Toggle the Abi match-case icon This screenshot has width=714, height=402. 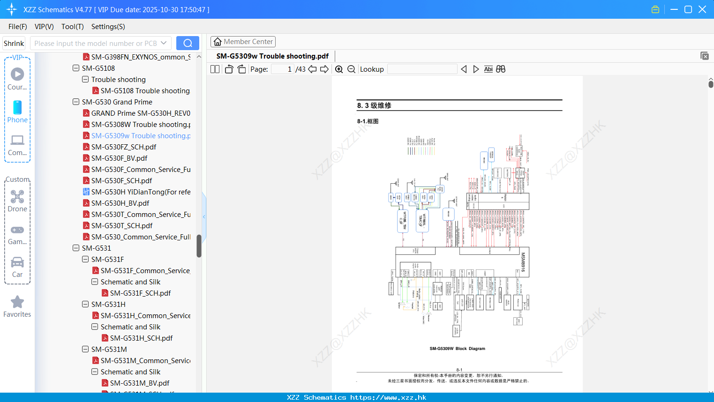tap(488, 69)
